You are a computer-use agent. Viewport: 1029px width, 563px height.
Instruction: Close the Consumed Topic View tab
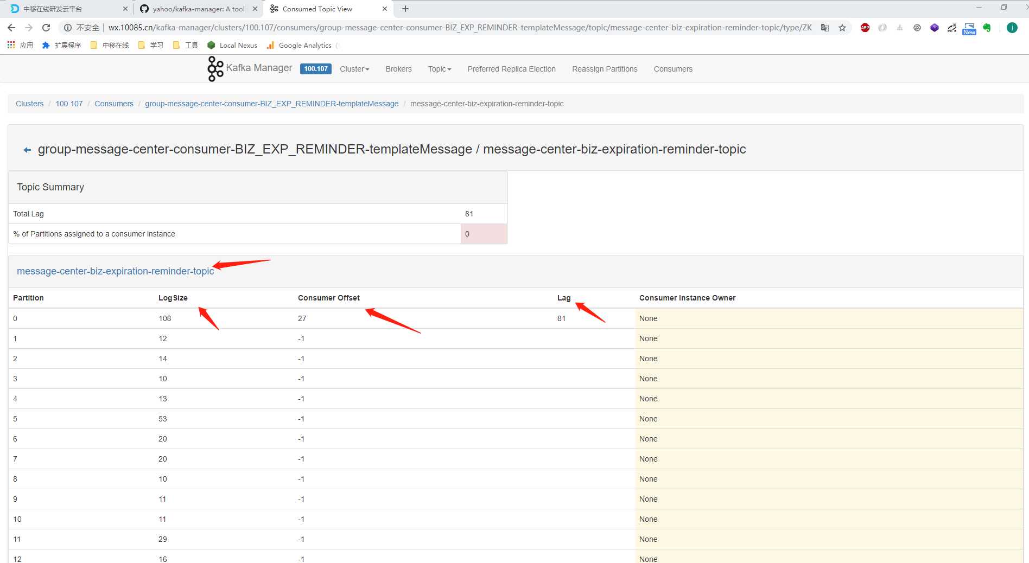[385, 9]
